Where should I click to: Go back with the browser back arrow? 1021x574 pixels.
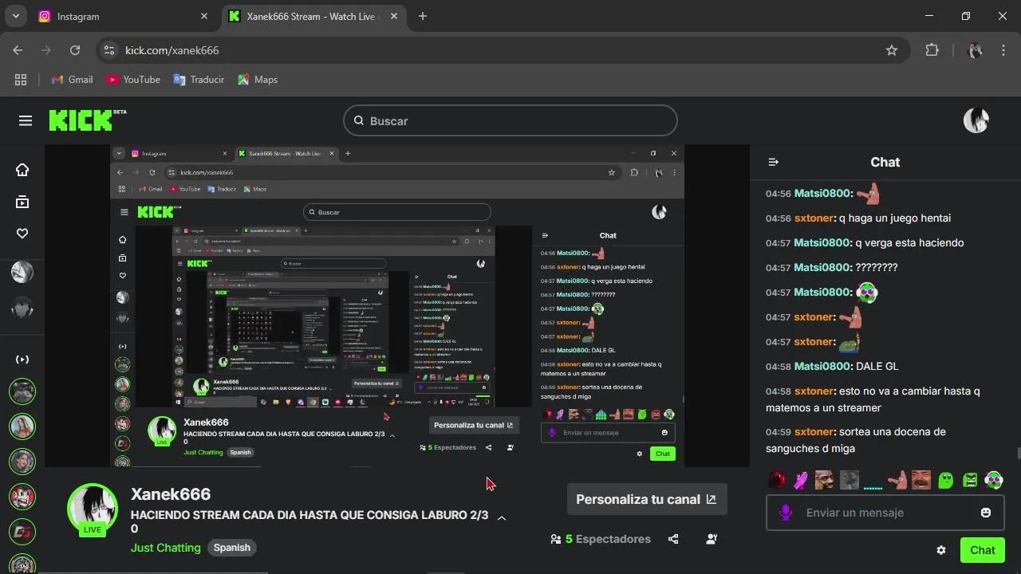[x=18, y=50]
